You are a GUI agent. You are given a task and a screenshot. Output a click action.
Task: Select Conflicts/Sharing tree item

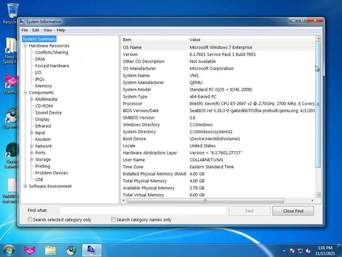pyautogui.click(x=52, y=53)
